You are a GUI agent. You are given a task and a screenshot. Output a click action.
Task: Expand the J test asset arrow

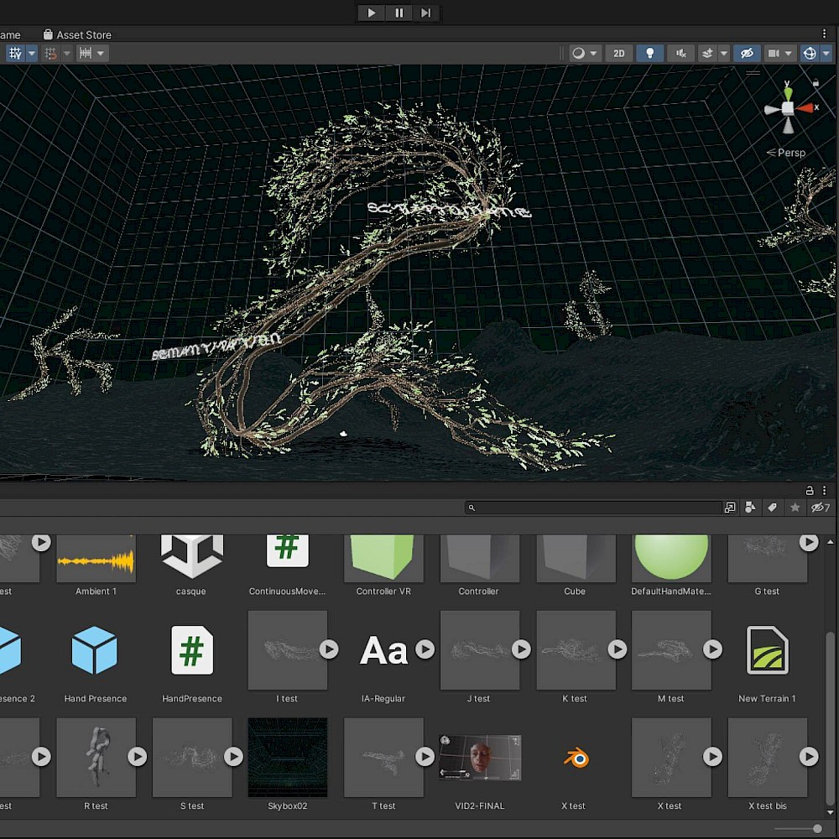521,649
